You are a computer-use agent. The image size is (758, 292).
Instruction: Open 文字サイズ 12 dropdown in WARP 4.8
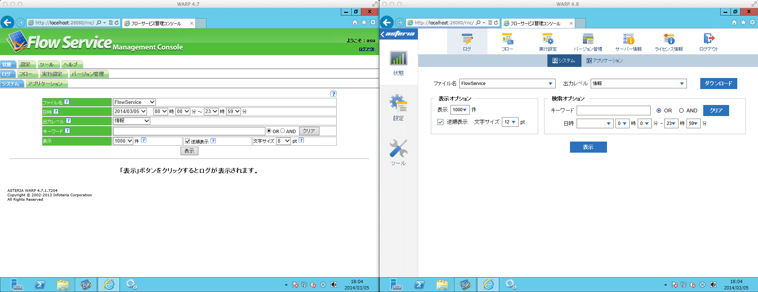tap(510, 122)
